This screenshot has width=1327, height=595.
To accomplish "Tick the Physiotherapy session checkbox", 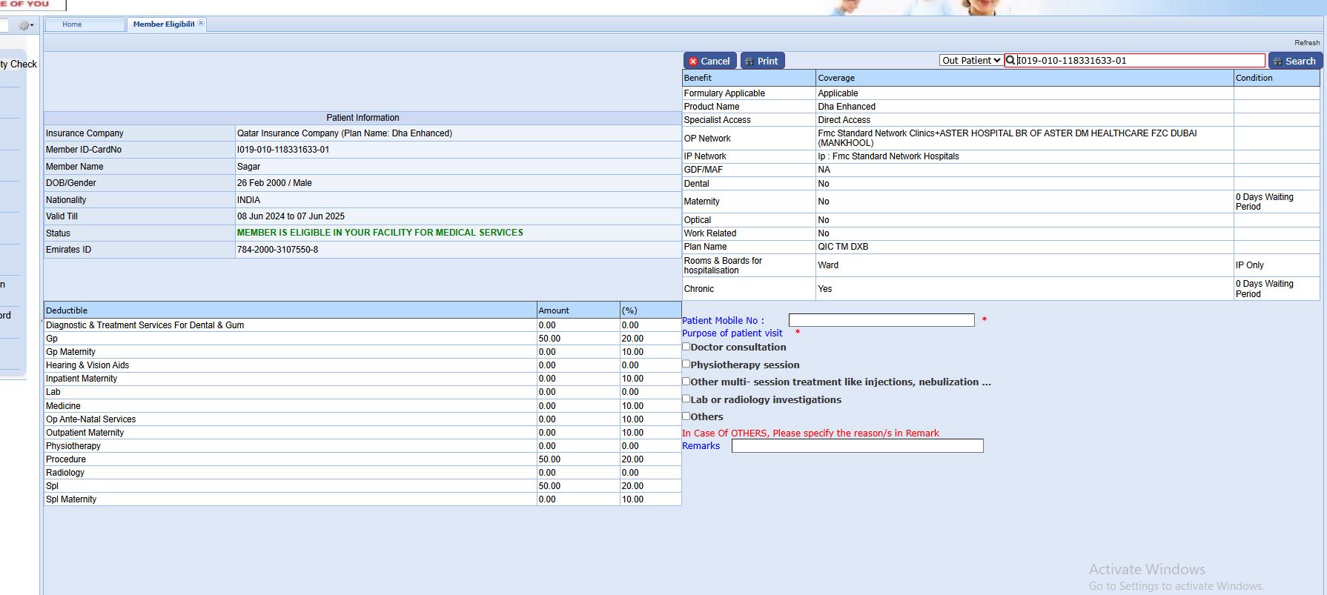I will tap(686, 365).
